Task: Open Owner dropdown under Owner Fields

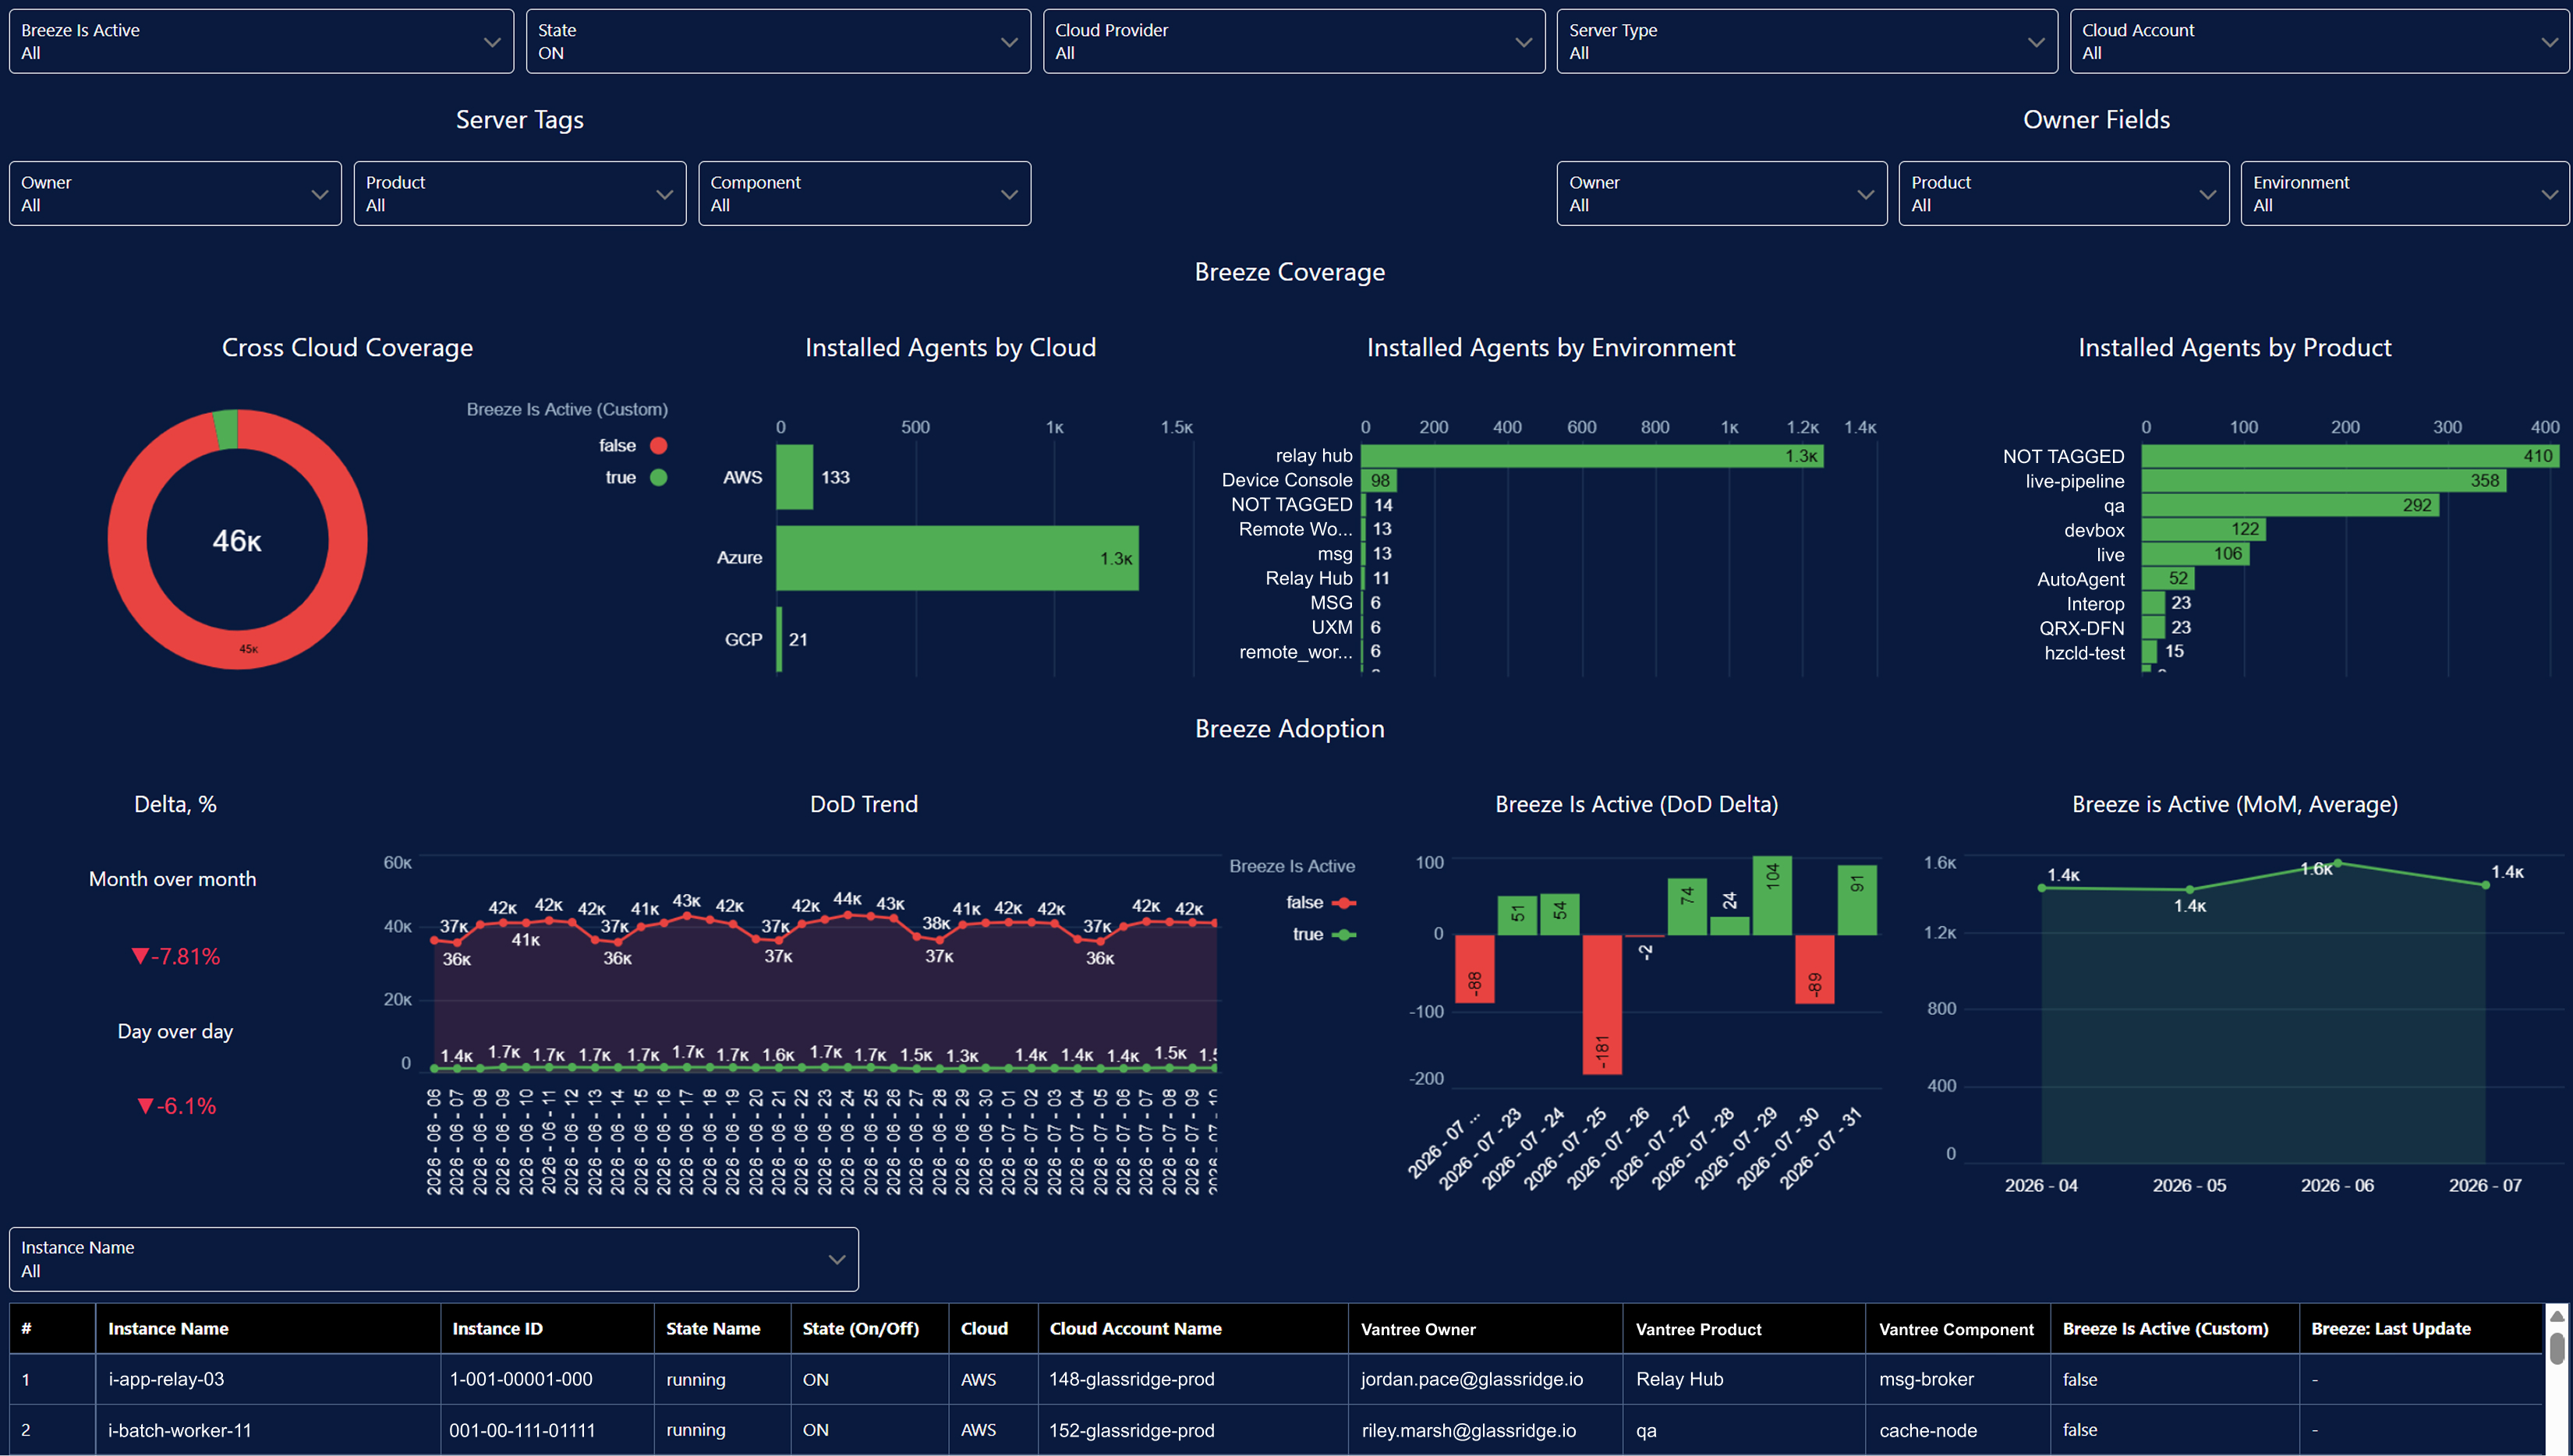Action: click(x=1722, y=193)
